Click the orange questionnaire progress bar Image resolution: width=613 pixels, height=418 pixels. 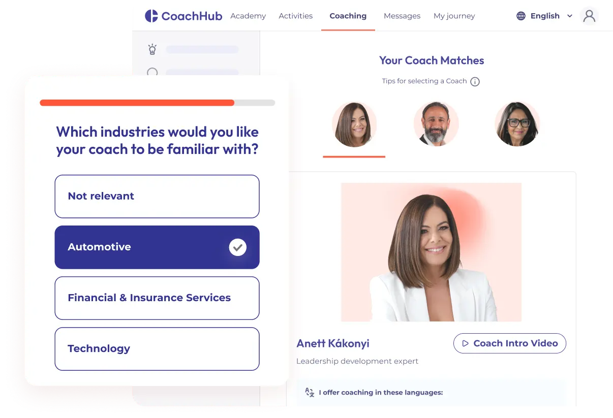coord(137,103)
